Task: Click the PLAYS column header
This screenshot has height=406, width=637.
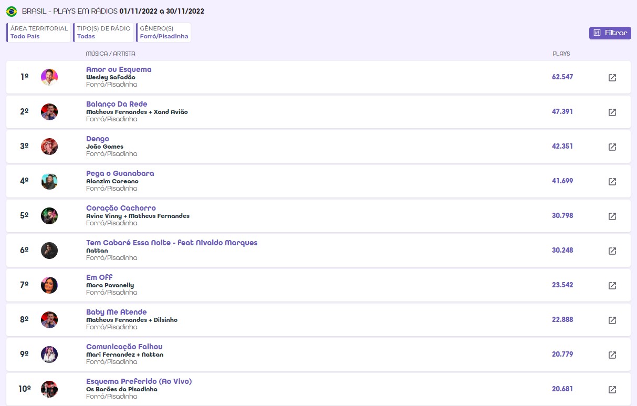Action: click(x=561, y=54)
